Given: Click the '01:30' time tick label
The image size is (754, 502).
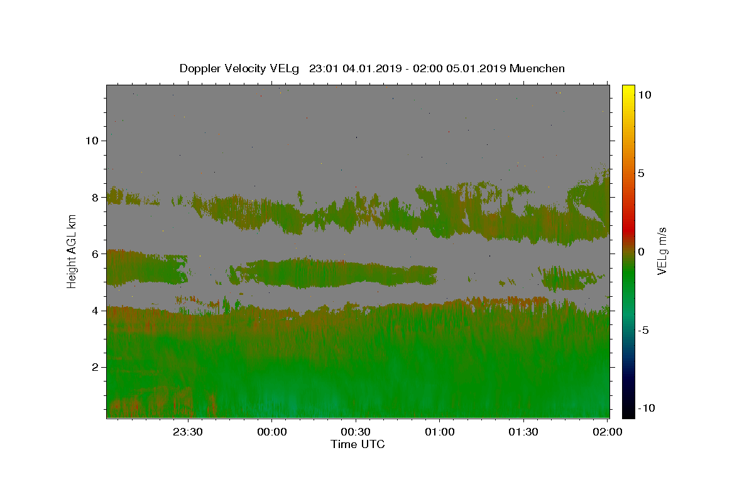Looking at the screenshot, I should tap(523, 432).
